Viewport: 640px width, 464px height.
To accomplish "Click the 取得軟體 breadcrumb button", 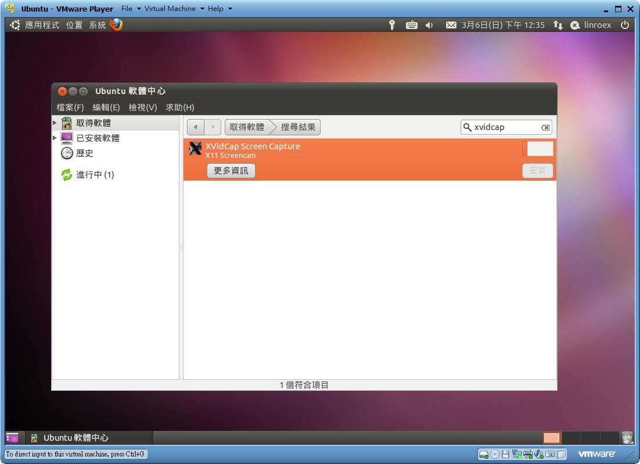I will pyautogui.click(x=247, y=127).
